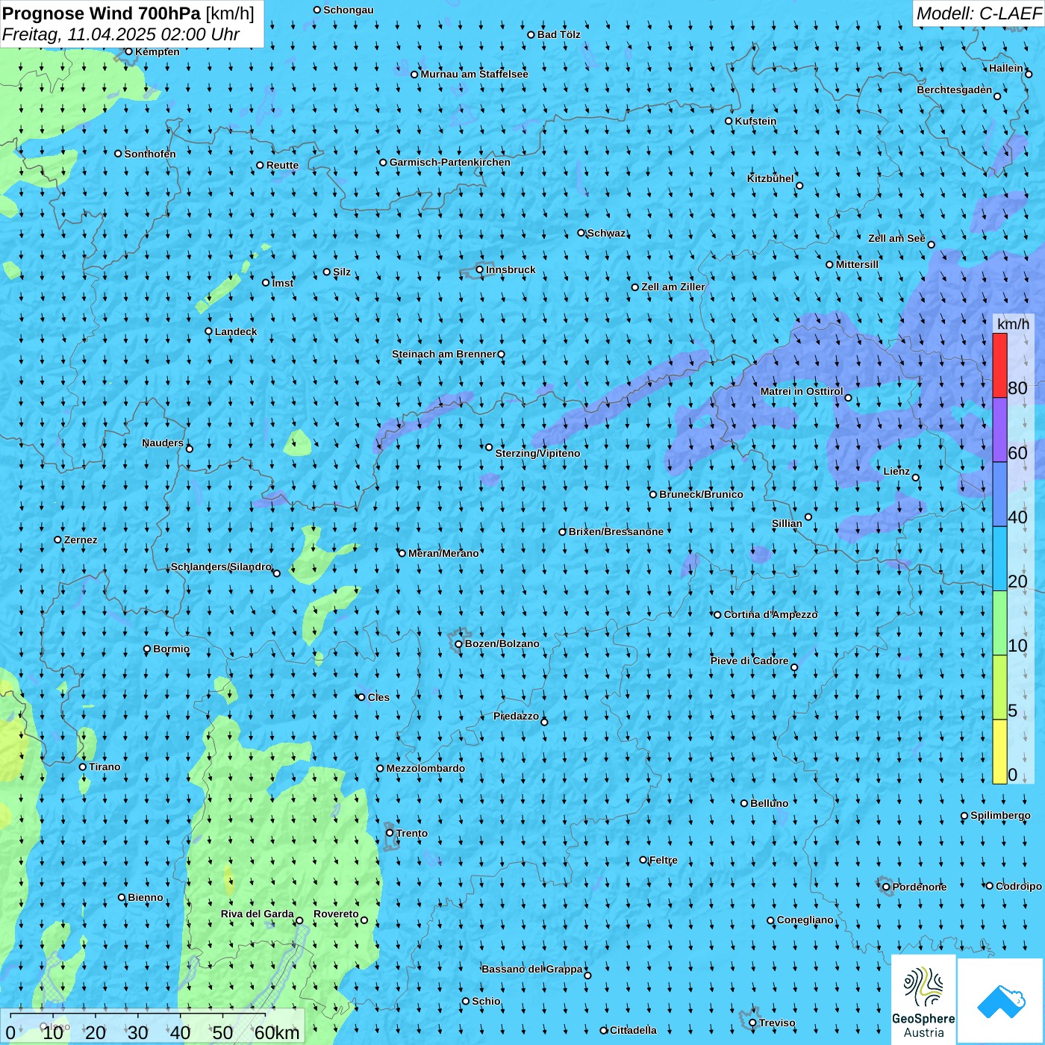Click the 'Modell: C-LAEF' label
The width and height of the screenshot is (1045, 1045).
pyautogui.click(x=979, y=13)
